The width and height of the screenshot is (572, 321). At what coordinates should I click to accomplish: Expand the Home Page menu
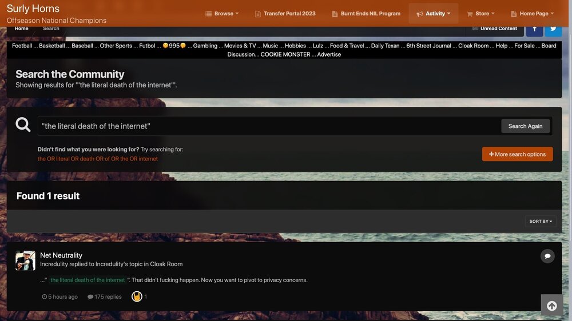click(x=533, y=14)
